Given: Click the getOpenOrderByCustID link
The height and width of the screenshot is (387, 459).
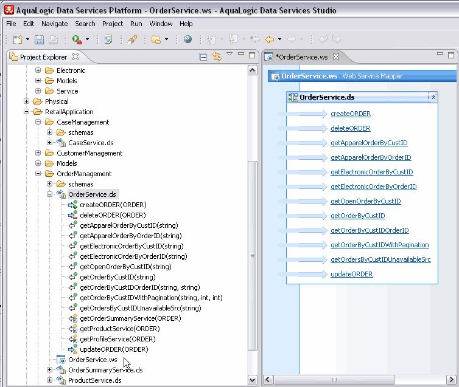Looking at the screenshot, I should click(366, 201).
